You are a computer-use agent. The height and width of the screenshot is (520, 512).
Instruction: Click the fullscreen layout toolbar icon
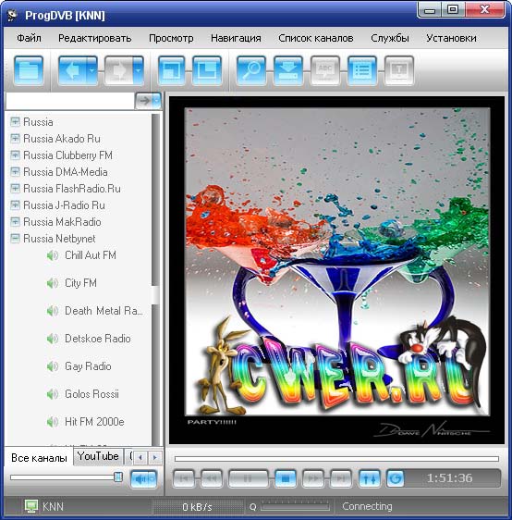(207, 70)
